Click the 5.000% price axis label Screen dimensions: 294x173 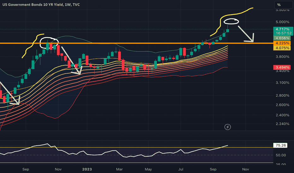pos(282,22)
